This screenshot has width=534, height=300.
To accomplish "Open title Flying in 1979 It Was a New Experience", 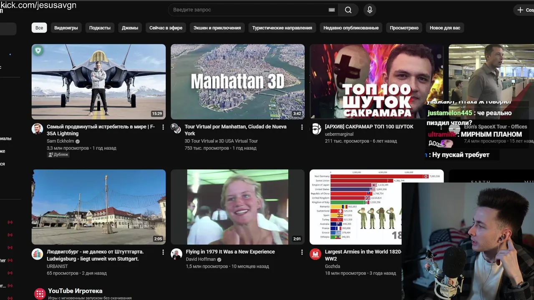I will click(230, 252).
